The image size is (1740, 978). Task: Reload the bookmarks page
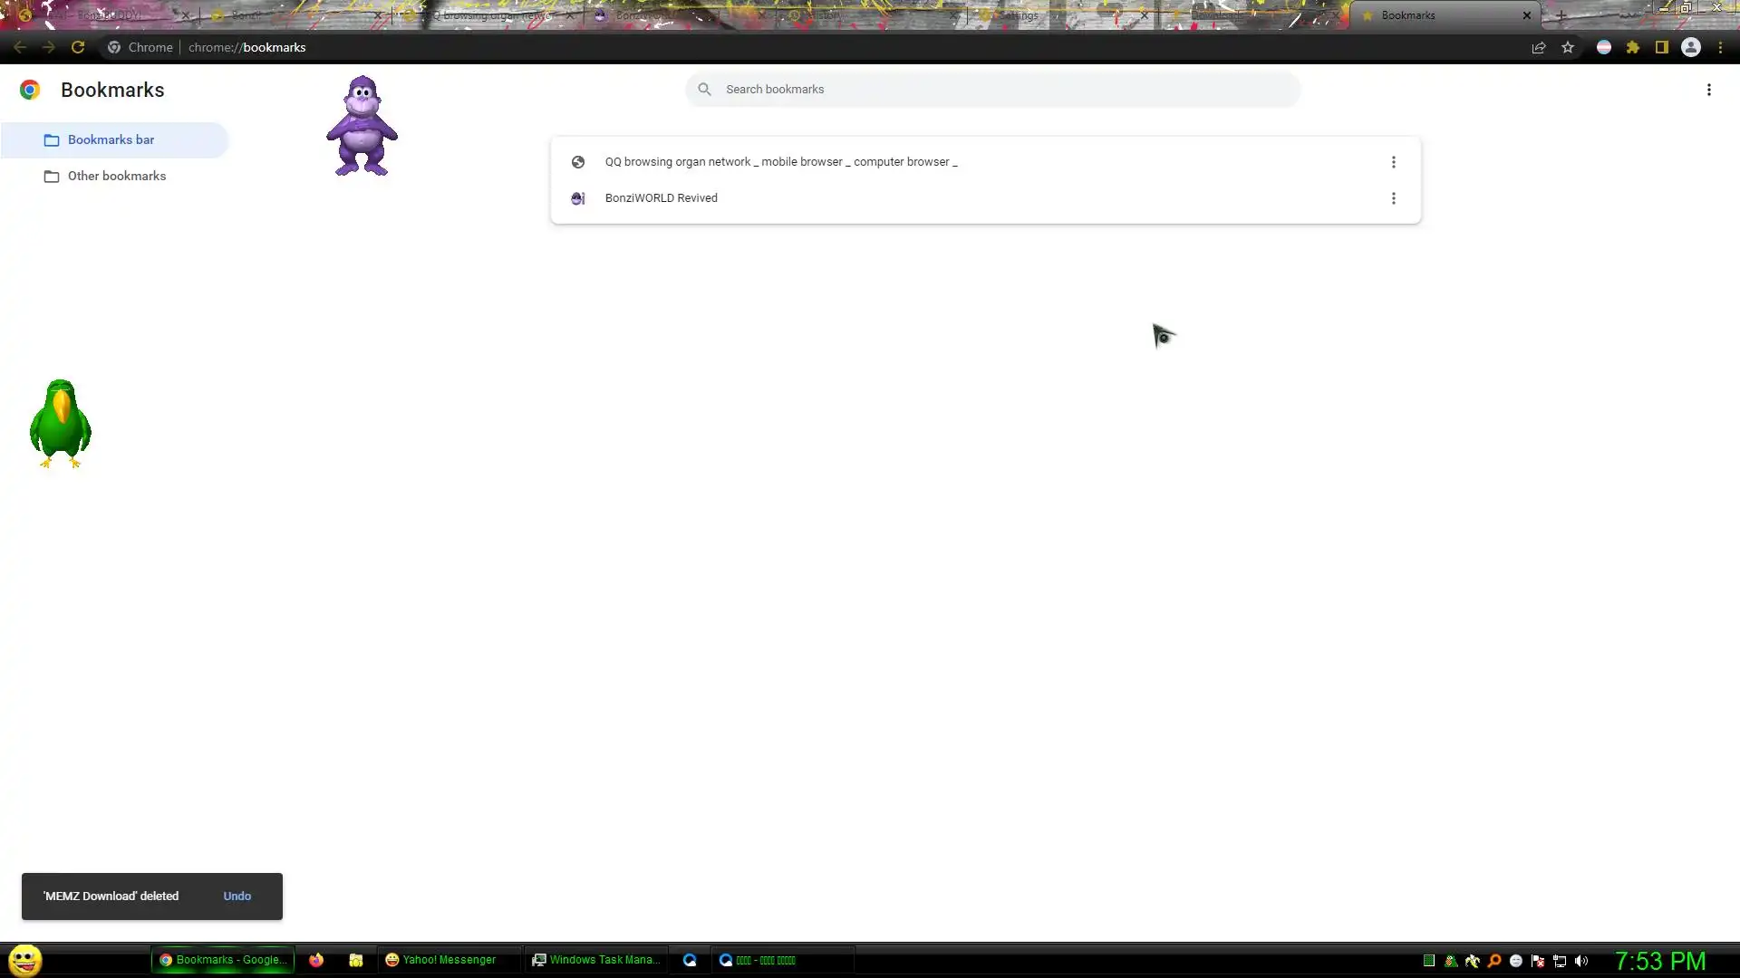pyautogui.click(x=78, y=47)
